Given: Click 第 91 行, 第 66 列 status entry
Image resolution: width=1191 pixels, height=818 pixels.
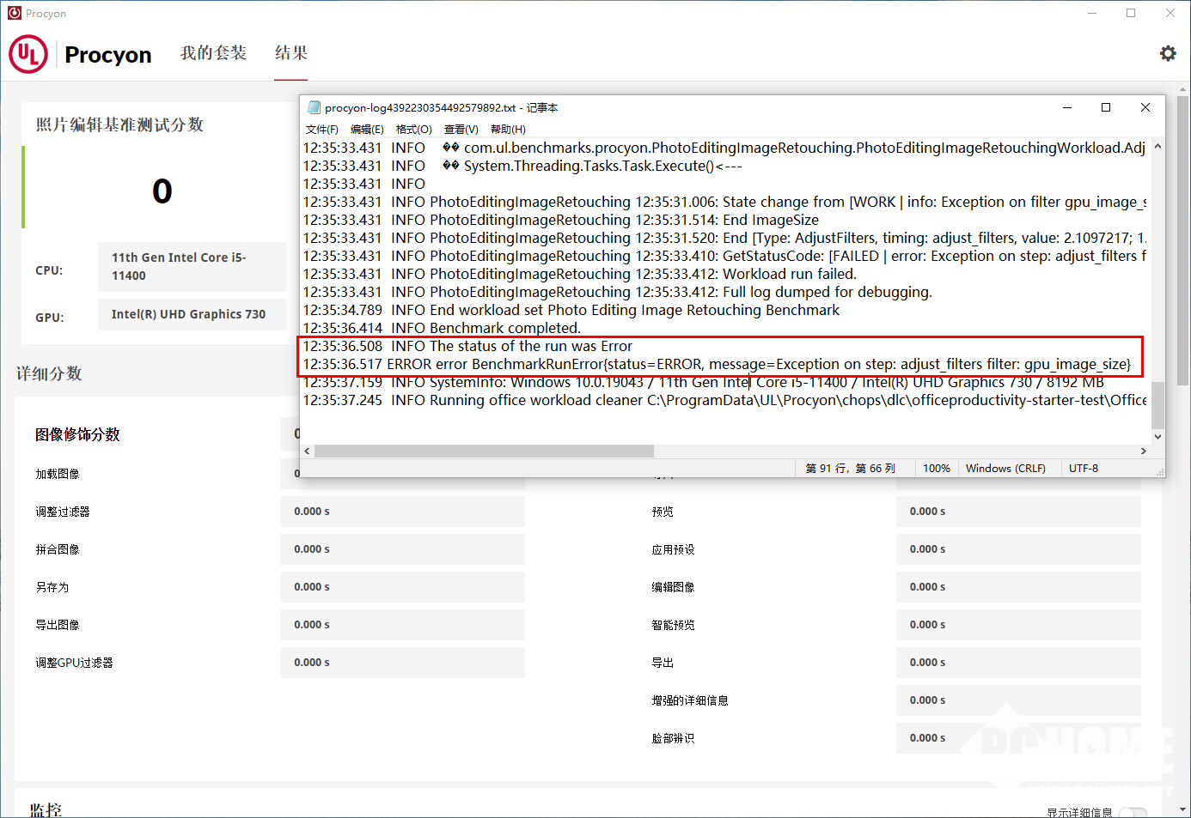Looking at the screenshot, I should click(851, 468).
